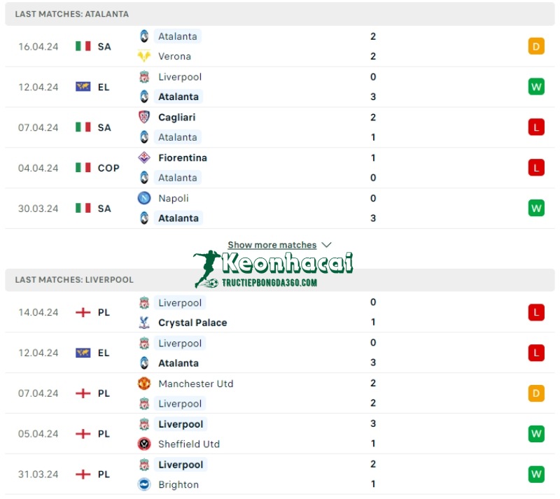Select the Manchester Utd badge
The height and width of the screenshot is (499, 560).
coord(145,384)
